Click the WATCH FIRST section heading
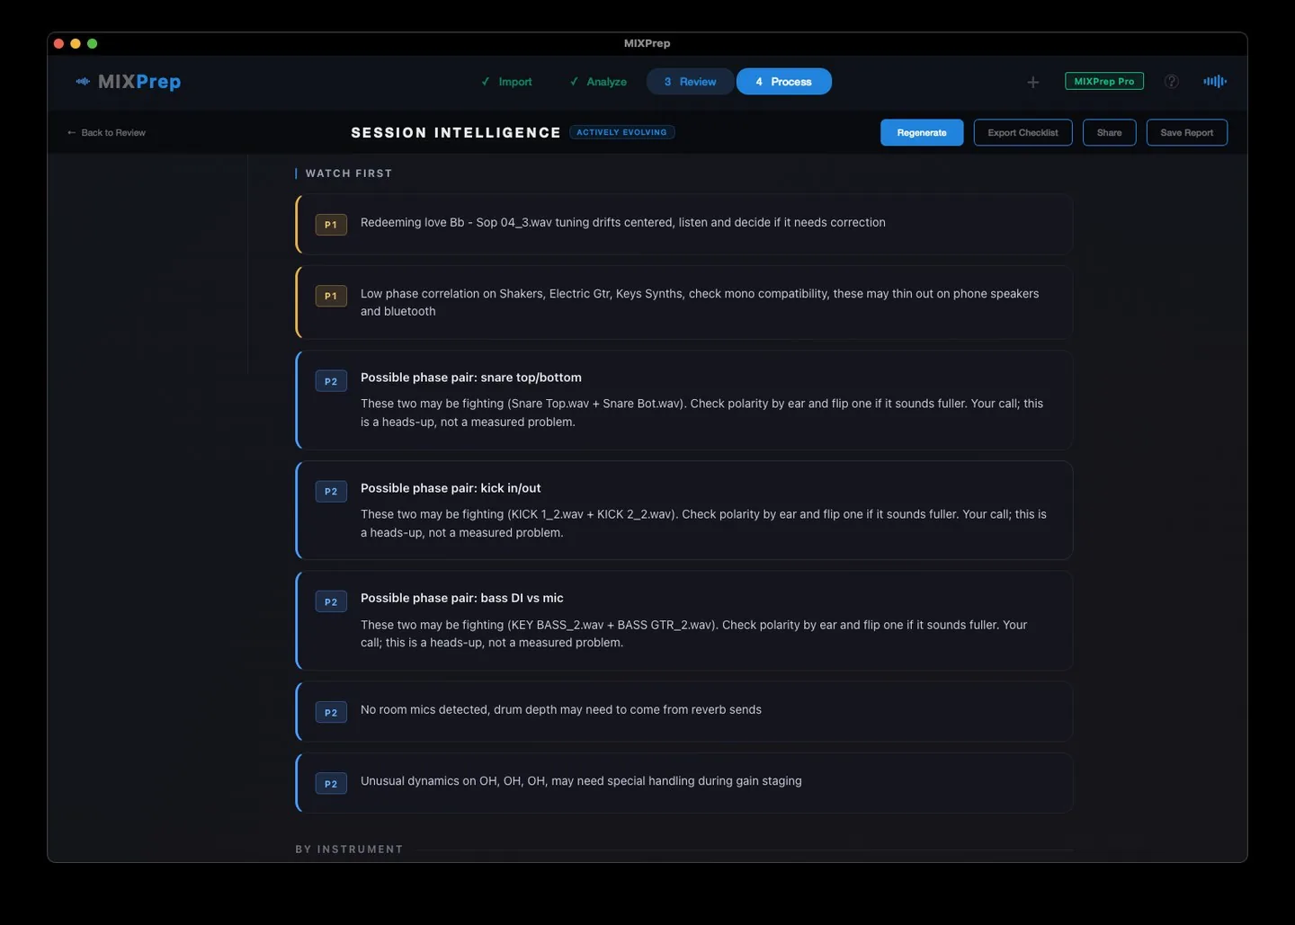Image resolution: width=1295 pixels, height=925 pixels. pos(349,173)
